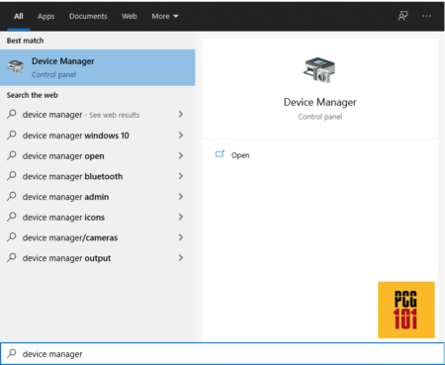445x365 pixels.
Task: Click search icon beside 'See web results'
Action: tap(12, 114)
